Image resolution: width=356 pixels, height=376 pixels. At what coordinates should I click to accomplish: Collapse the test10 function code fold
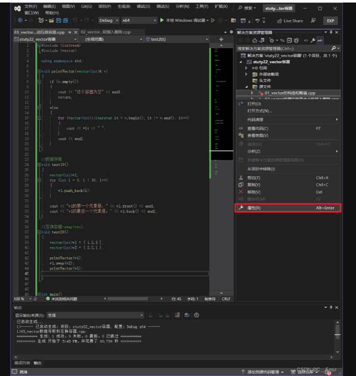point(39,164)
